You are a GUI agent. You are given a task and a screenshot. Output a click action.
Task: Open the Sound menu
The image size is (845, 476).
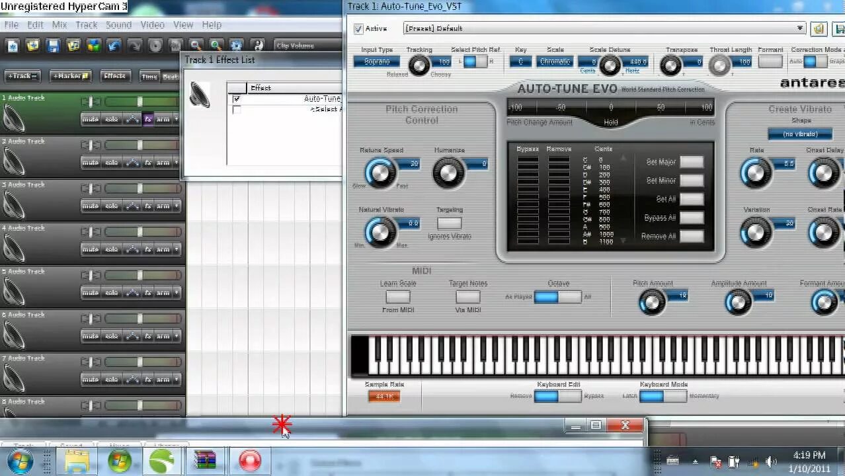point(118,24)
